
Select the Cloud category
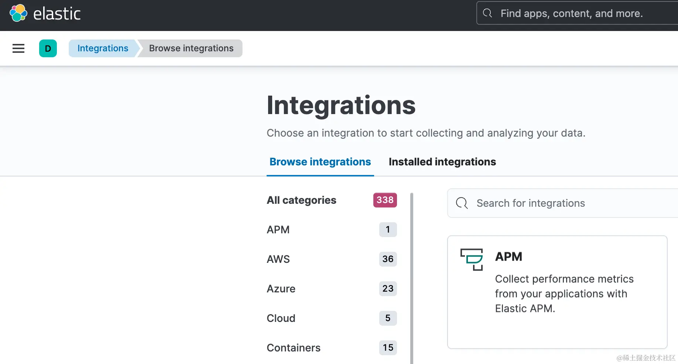click(x=281, y=318)
